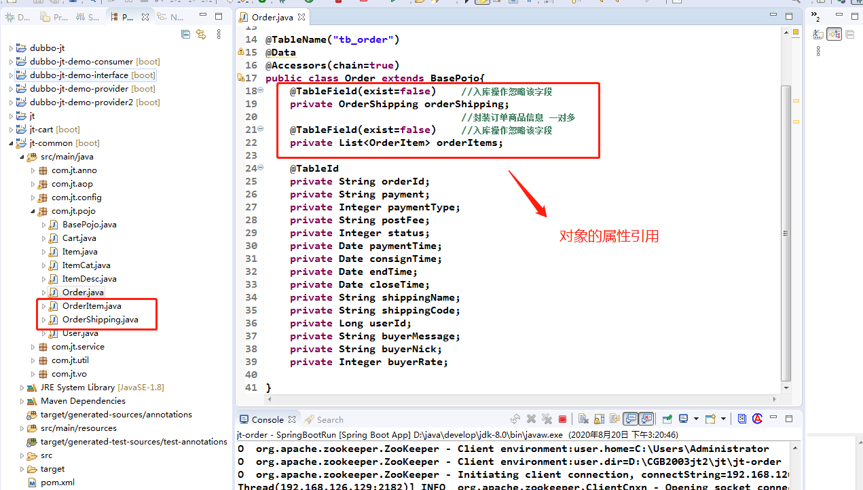Click the red Terminate button in Console
The image size is (863, 490).
[x=563, y=419]
